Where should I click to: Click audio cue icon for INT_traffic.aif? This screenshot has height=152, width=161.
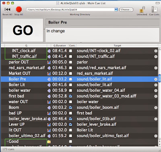click(x=49, y=56)
